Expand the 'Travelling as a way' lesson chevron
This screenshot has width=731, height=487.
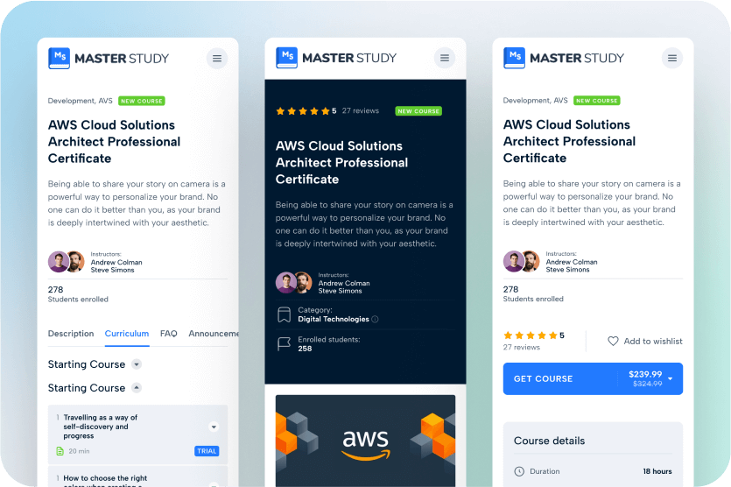click(214, 427)
